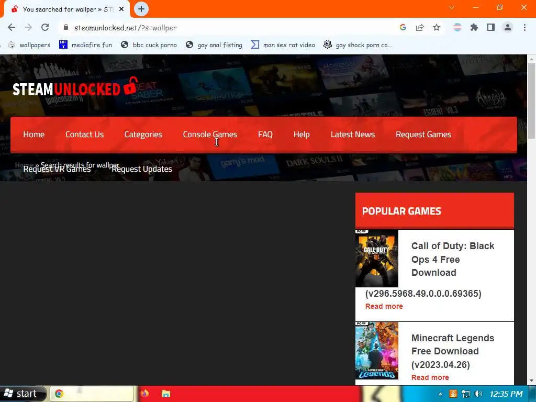The height and width of the screenshot is (402, 536).
Task: Open the Call of Duty: Black Ops 4 title link
Action: [x=453, y=259]
